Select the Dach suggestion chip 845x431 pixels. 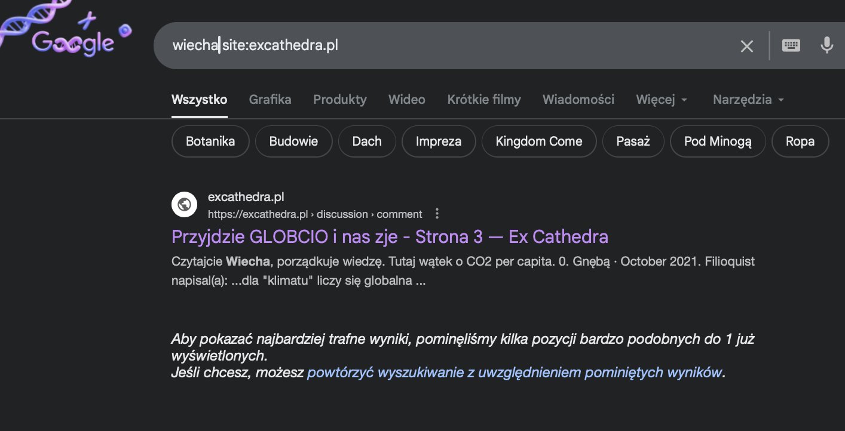tap(367, 141)
